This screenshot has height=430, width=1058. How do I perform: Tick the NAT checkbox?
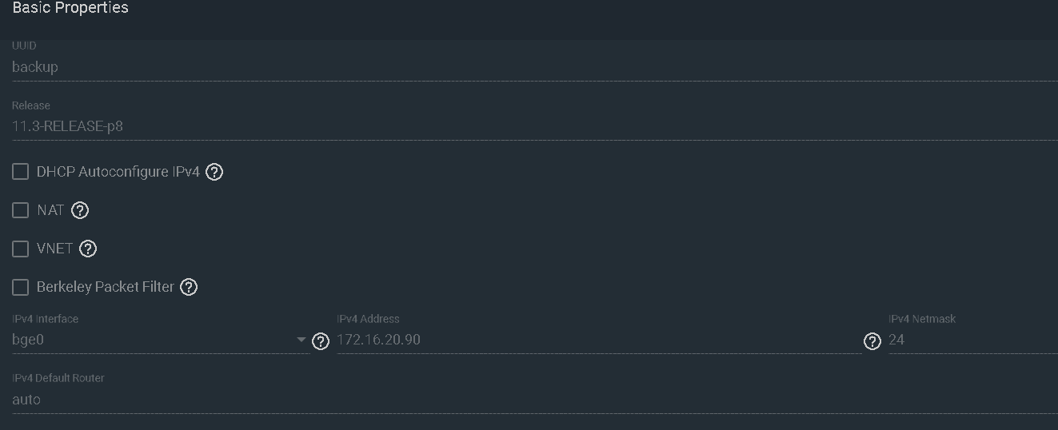click(21, 210)
